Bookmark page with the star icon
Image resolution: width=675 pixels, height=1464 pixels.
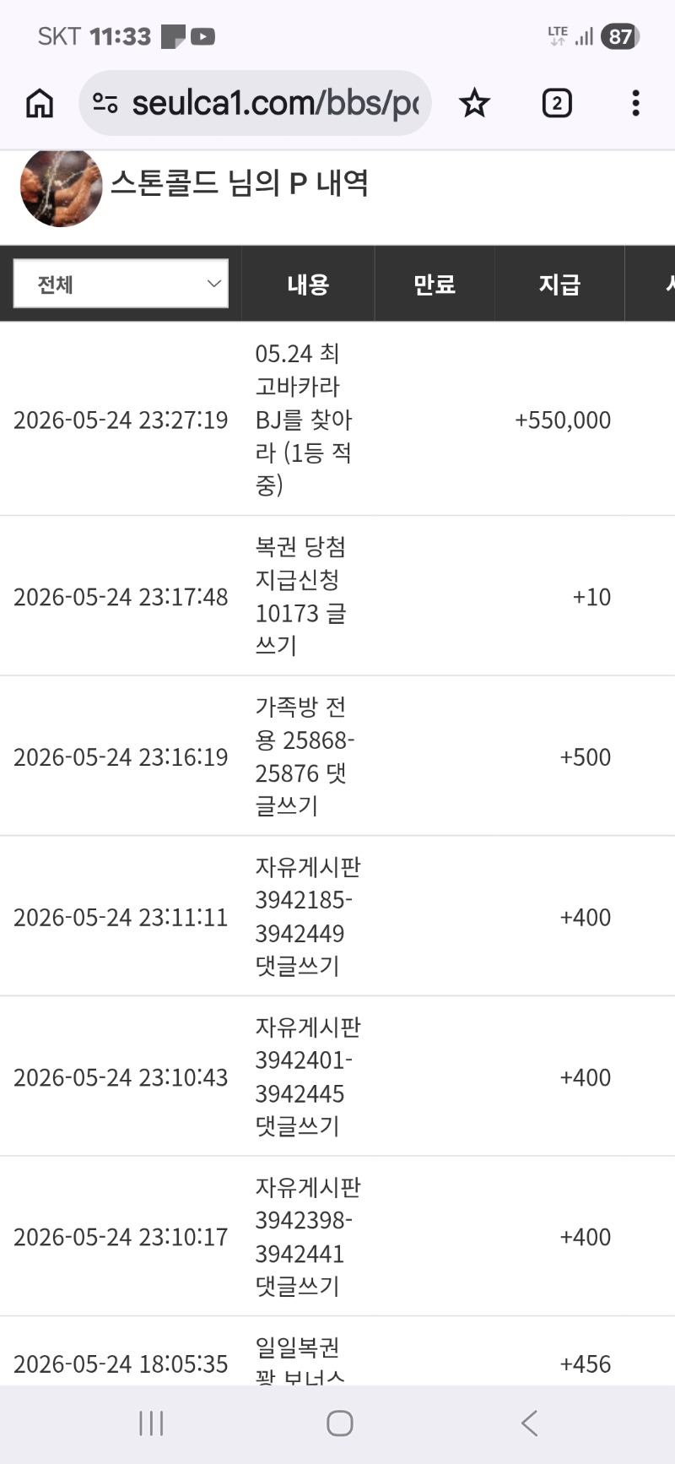pos(474,104)
